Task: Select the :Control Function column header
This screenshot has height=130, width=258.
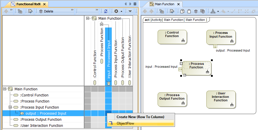Action: (x=95, y=64)
